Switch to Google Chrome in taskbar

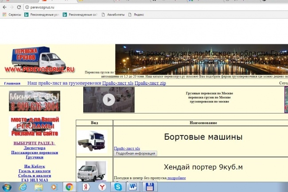click(69, 187)
